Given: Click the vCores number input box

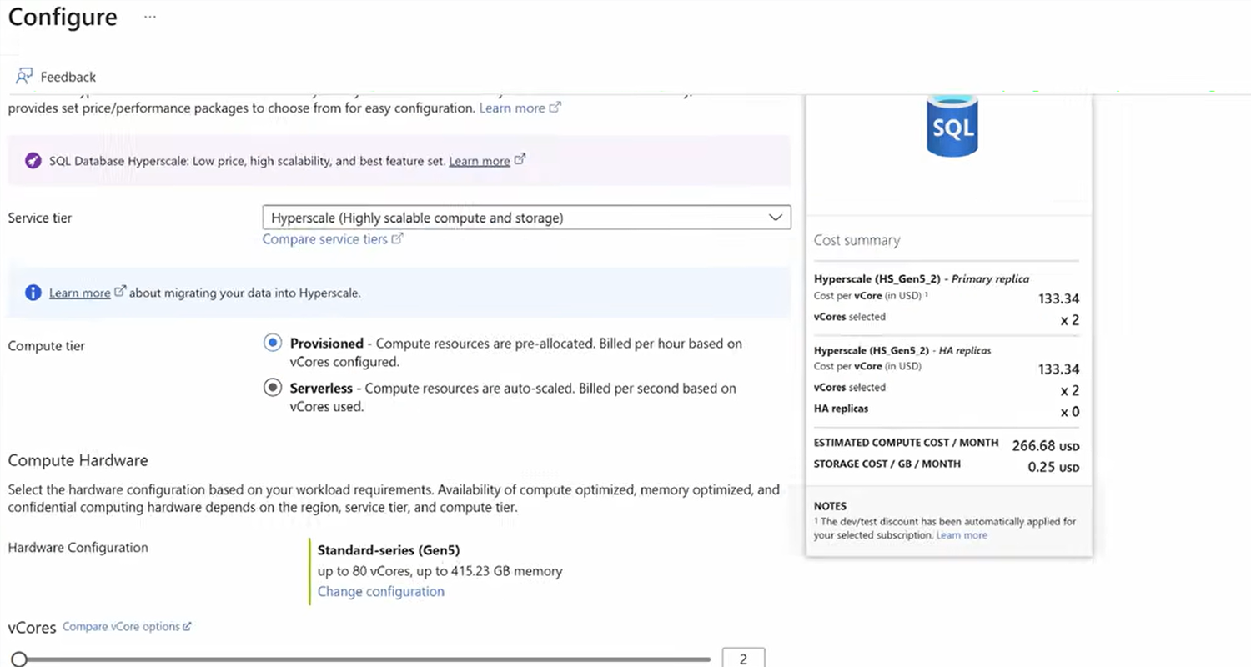Looking at the screenshot, I should [x=743, y=659].
